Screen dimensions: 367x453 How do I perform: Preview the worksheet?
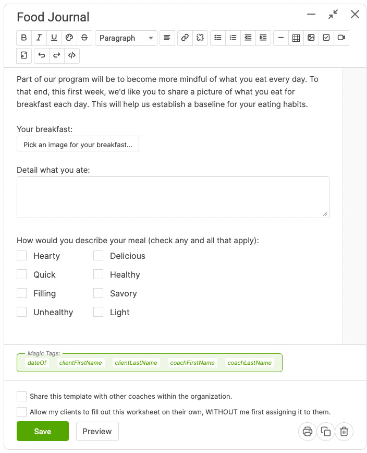point(97,431)
